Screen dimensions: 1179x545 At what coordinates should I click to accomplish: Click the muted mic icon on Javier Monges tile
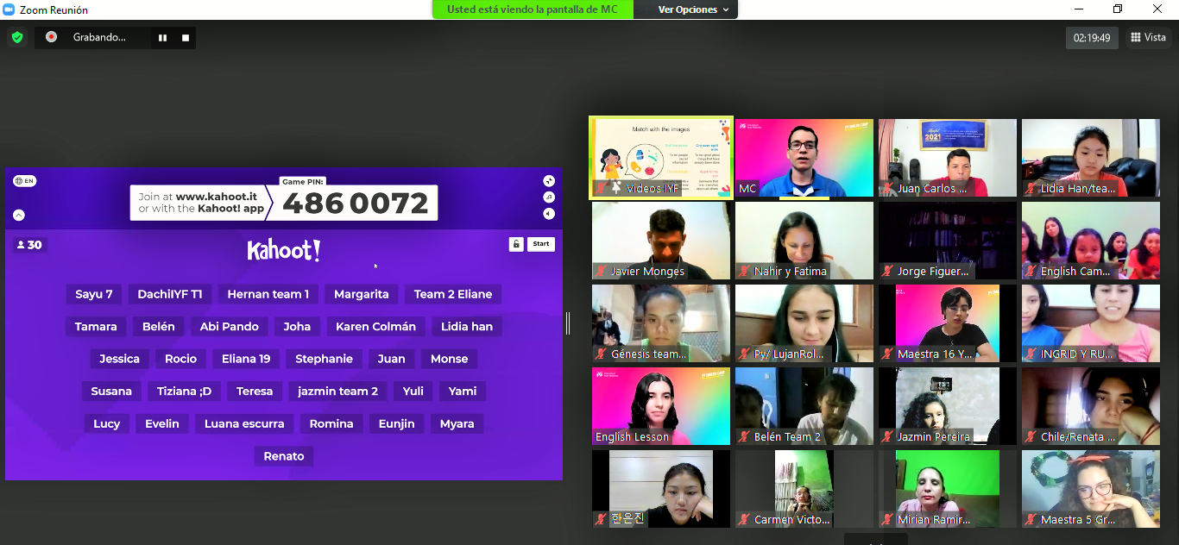[x=601, y=271]
